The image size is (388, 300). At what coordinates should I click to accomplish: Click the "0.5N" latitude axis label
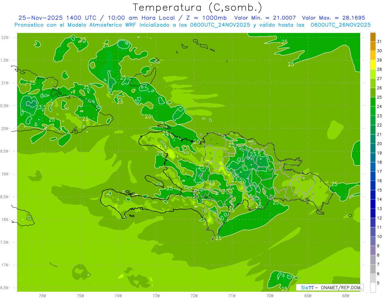(x=5, y=106)
